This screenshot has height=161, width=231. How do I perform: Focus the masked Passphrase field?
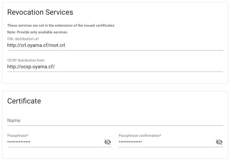pyautogui.click(x=55, y=142)
